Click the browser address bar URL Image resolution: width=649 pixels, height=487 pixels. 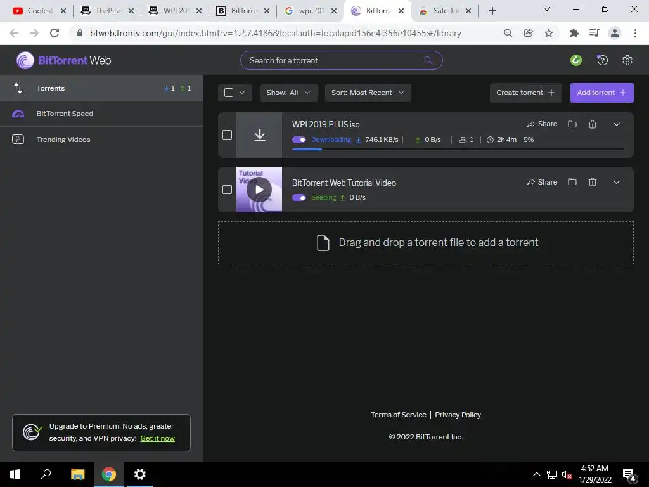(x=275, y=33)
